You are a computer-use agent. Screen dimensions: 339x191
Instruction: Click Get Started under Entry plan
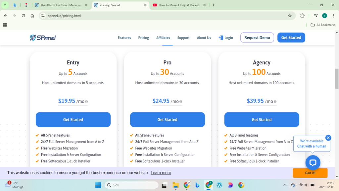tap(73, 119)
